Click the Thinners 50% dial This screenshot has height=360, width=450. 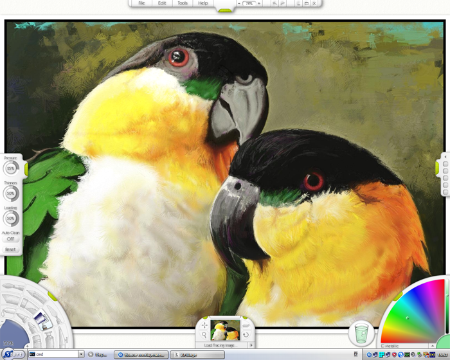coord(11,194)
